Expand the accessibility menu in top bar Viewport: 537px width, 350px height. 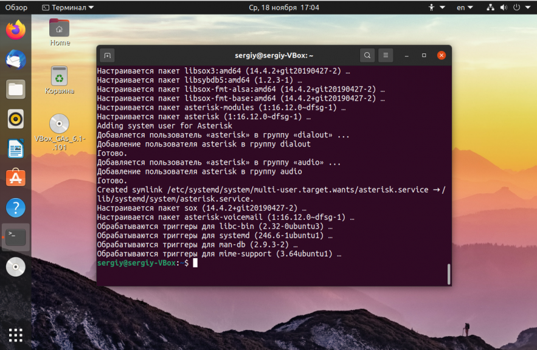click(436, 7)
